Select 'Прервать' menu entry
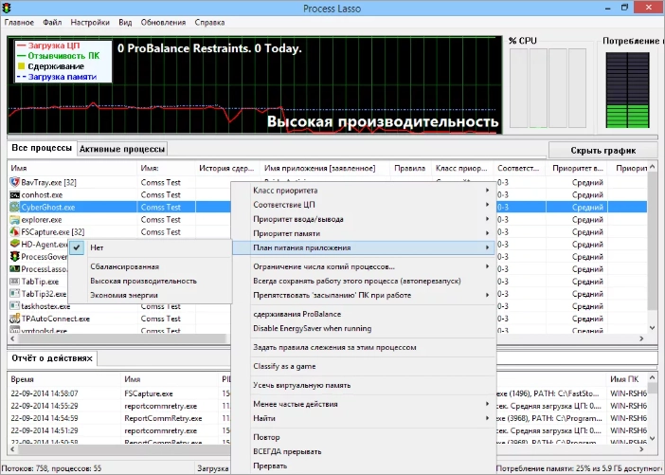Screen dimensions: 665x475 [364, 466]
